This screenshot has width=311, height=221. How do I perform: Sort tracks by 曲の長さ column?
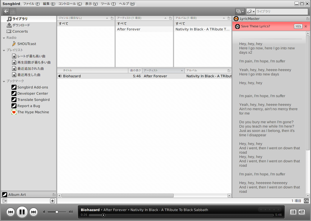135,70
